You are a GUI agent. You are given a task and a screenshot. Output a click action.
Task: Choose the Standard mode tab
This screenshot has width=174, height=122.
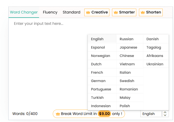tap(71, 12)
